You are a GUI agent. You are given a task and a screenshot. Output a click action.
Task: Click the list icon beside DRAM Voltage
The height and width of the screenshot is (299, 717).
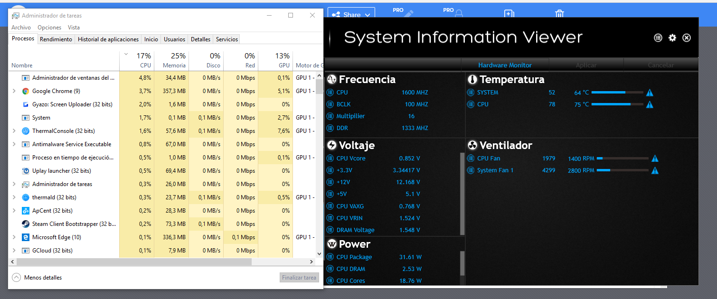point(330,230)
